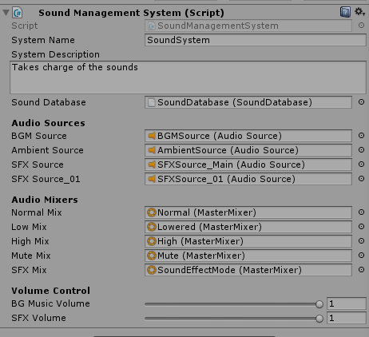The image size is (369, 337).
Task: Click the Audio Sources section header
Action: pos(48,123)
